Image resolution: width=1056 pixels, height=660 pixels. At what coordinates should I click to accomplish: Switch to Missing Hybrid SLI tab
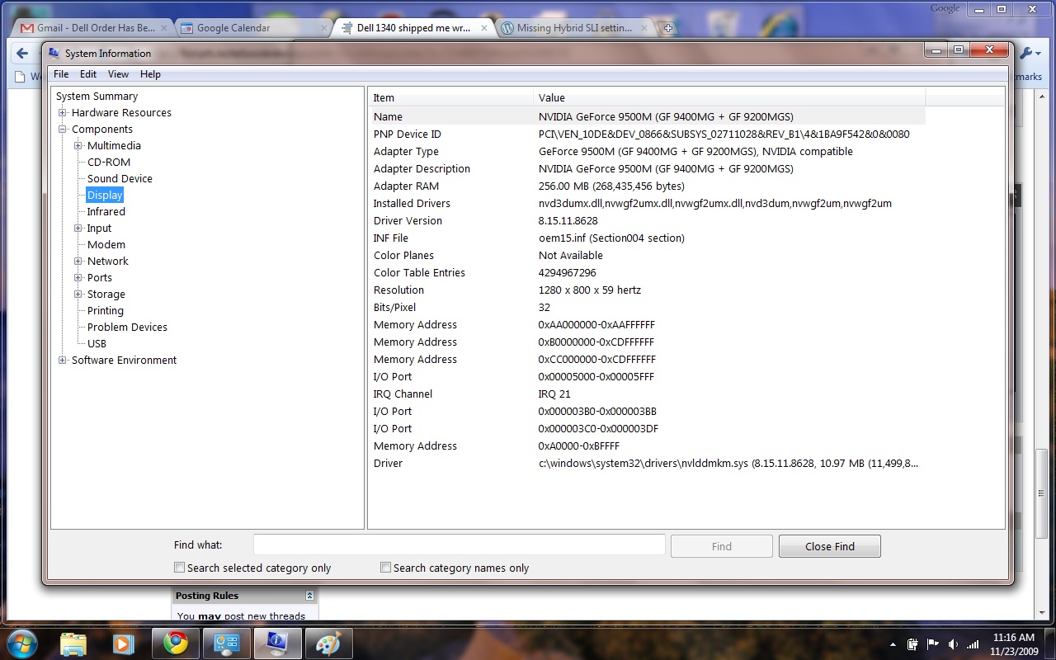(574, 28)
